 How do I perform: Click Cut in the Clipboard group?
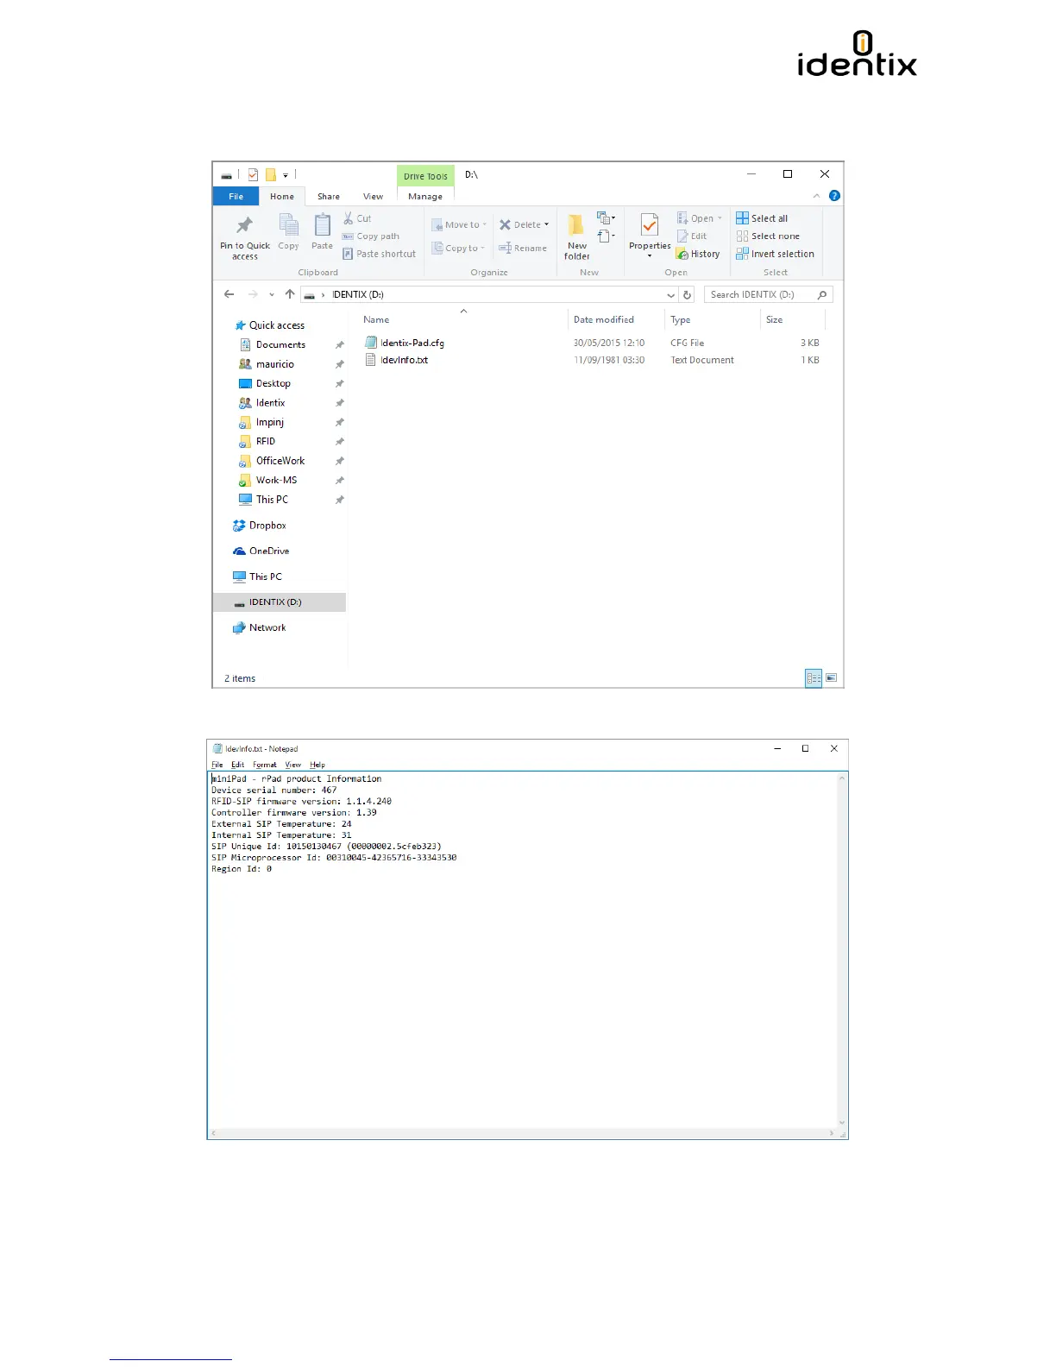357,218
